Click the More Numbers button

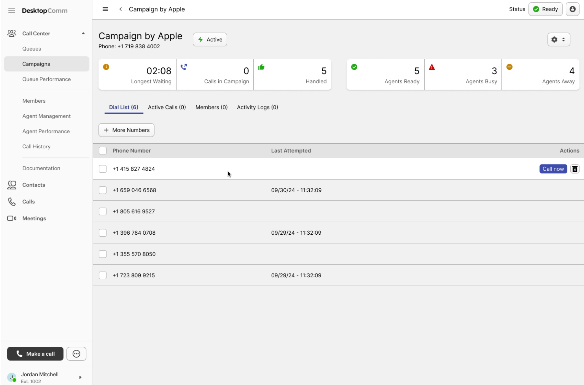click(x=126, y=130)
